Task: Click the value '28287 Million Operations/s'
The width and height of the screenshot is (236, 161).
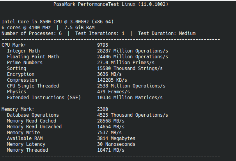Action: pos(133,51)
